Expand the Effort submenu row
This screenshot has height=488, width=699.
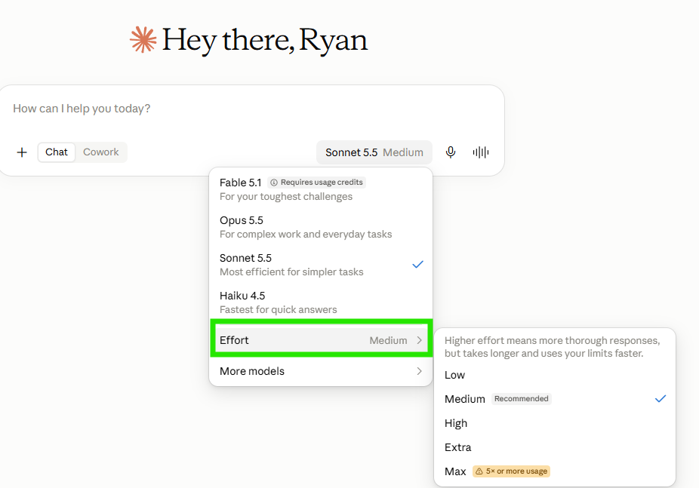coord(321,340)
